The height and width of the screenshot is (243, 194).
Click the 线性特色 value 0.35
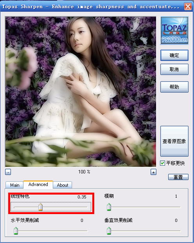(82, 197)
